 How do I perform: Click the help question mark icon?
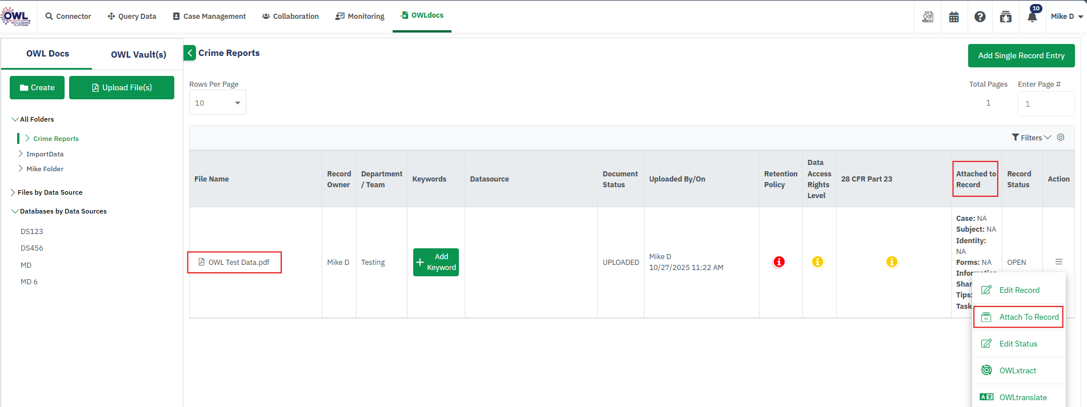pyautogui.click(x=980, y=17)
